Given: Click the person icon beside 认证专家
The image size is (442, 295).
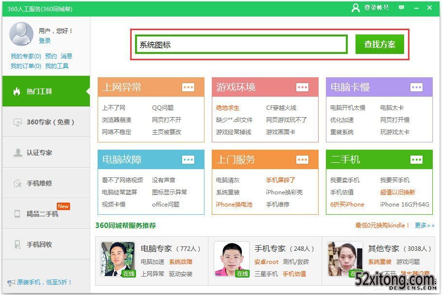Looking at the screenshot, I should (x=18, y=153).
